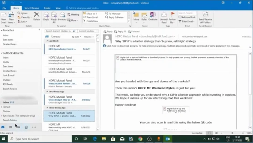The width and height of the screenshot is (253, 143).
Task: Minimize the folder pane
Action: (39, 30)
